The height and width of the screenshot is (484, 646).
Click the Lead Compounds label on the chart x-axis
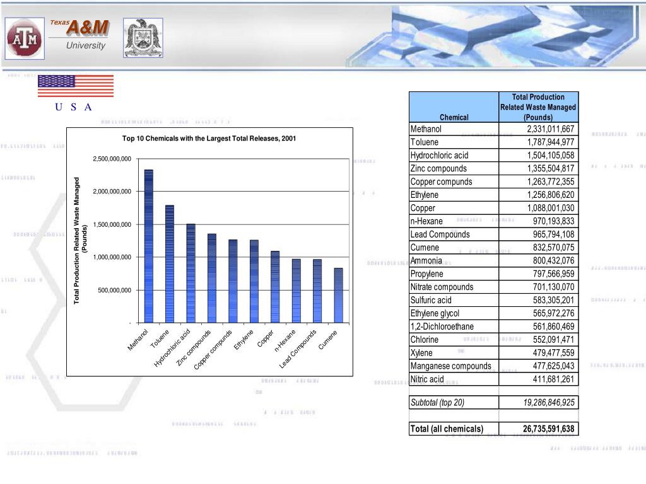pyautogui.click(x=298, y=349)
